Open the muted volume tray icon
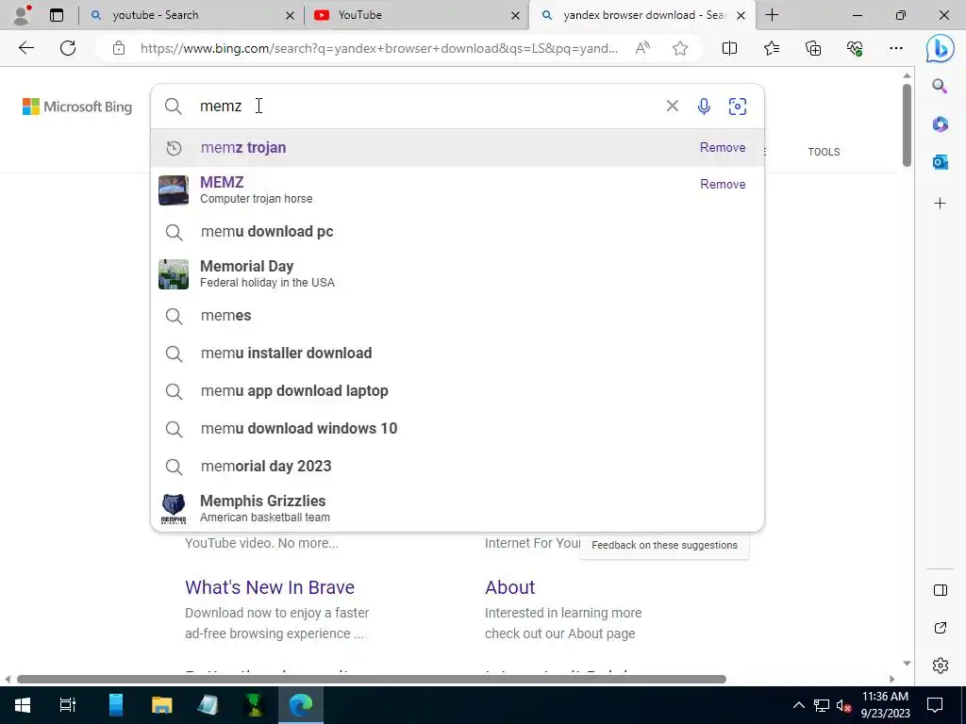This screenshot has width=966, height=724. click(x=843, y=705)
